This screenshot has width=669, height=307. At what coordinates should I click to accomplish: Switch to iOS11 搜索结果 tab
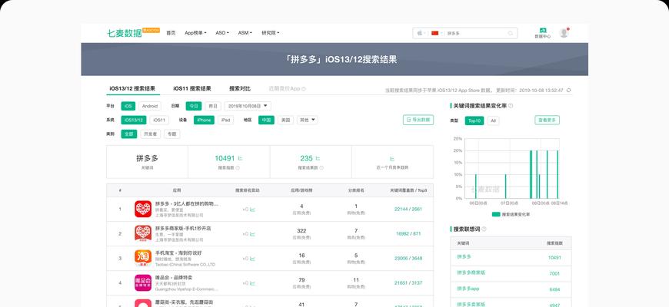pos(192,88)
